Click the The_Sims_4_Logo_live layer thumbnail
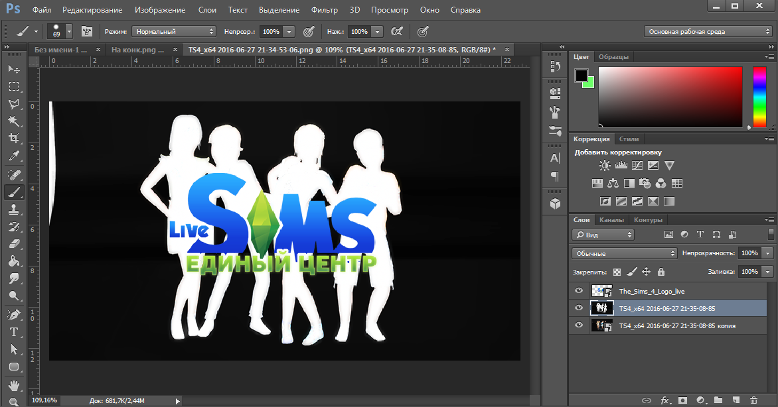This screenshot has width=778, height=407. (x=602, y=291)
